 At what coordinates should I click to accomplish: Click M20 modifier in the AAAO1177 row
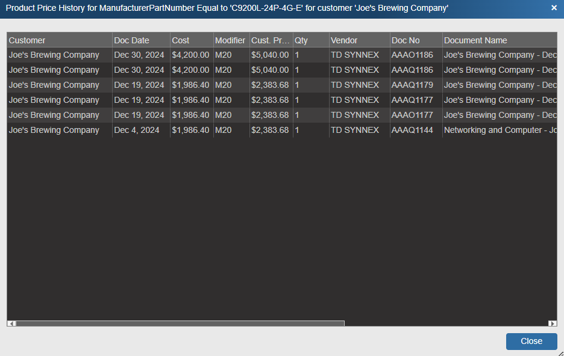[224, 115]
